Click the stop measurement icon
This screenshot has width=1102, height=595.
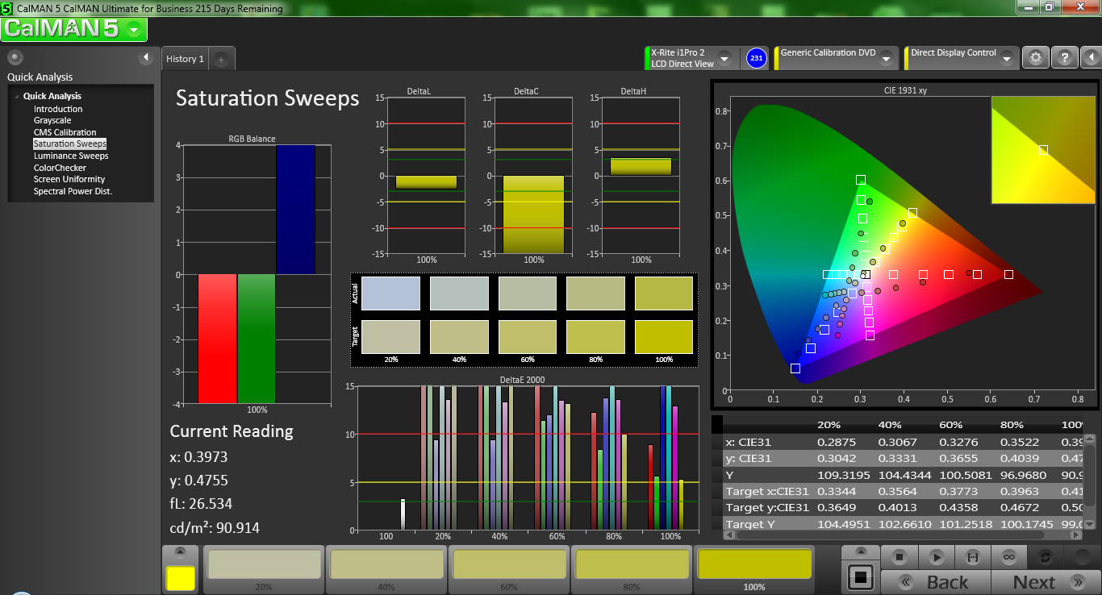point(900,557)
